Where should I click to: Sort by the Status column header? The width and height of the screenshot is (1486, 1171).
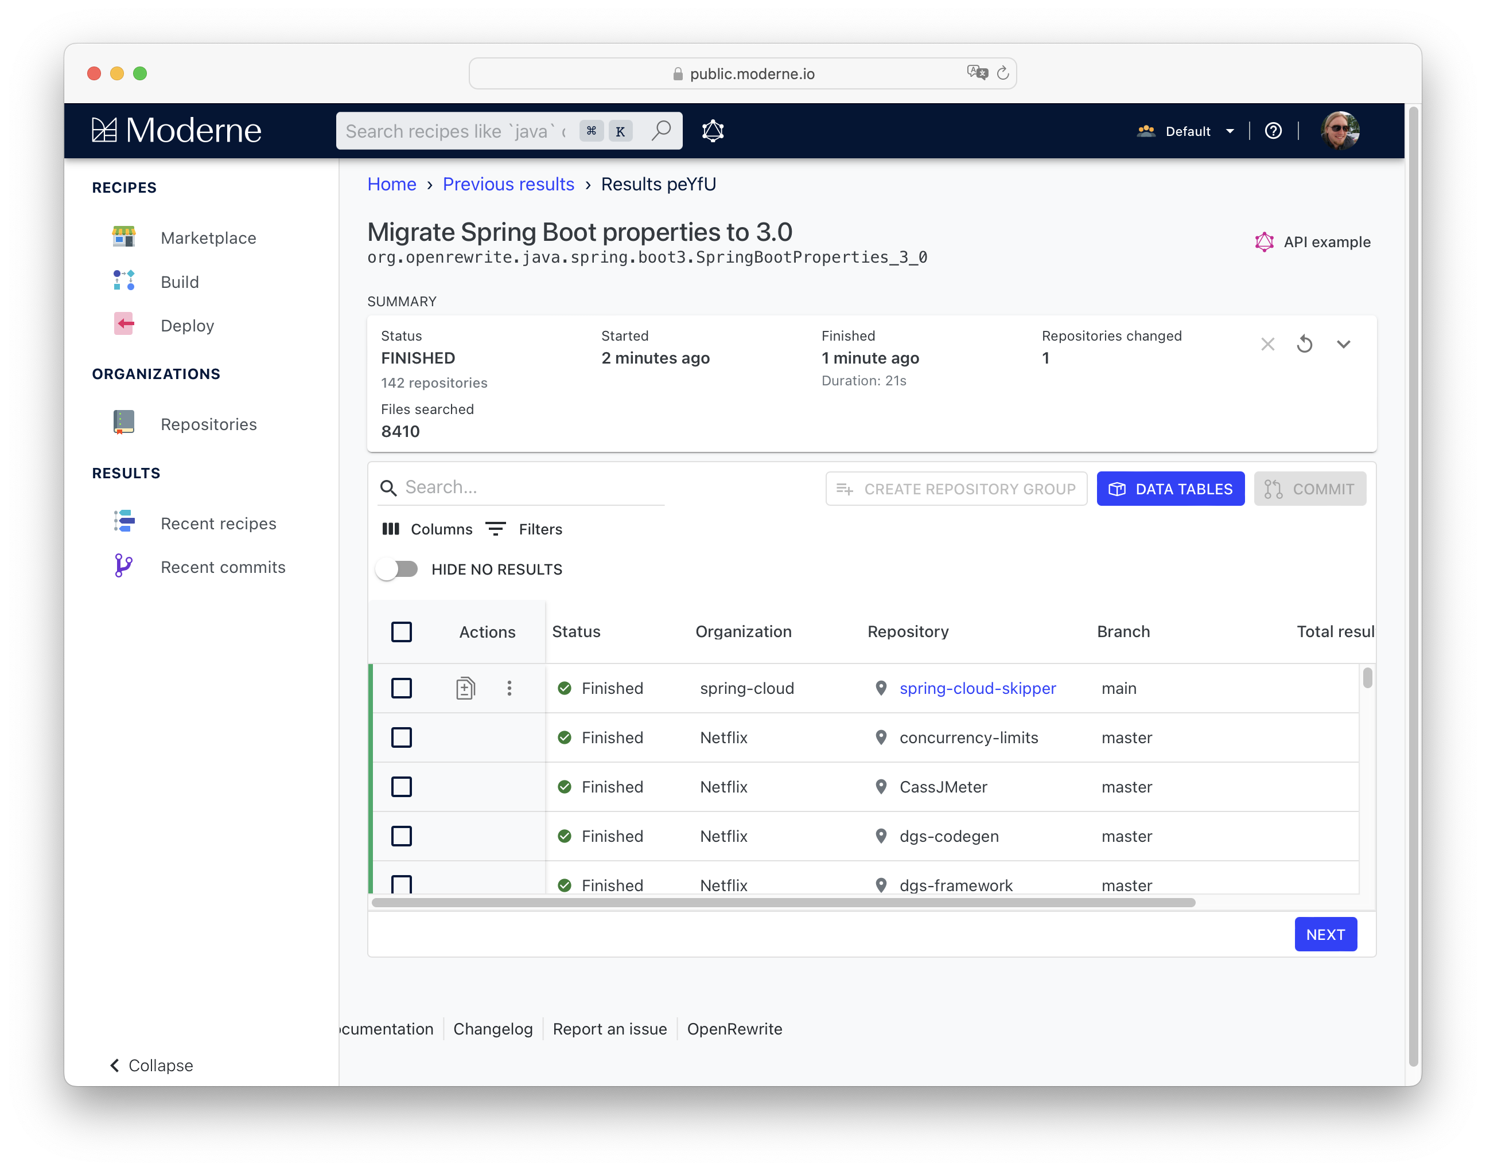(x=576, y=631)
